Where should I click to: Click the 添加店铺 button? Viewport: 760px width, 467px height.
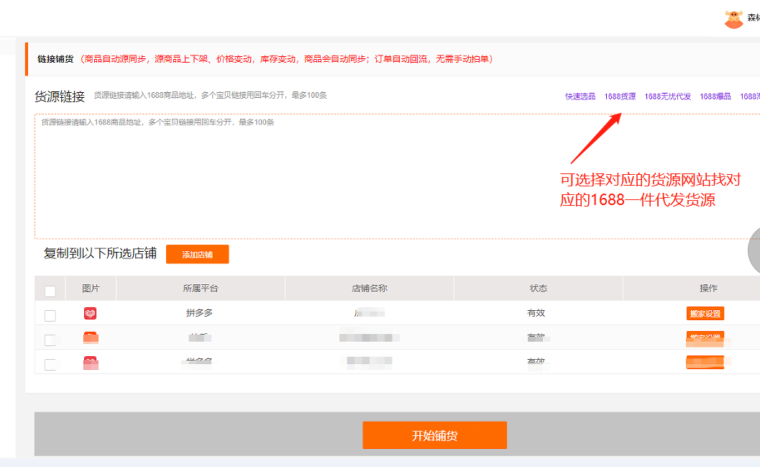click(197, 255)
